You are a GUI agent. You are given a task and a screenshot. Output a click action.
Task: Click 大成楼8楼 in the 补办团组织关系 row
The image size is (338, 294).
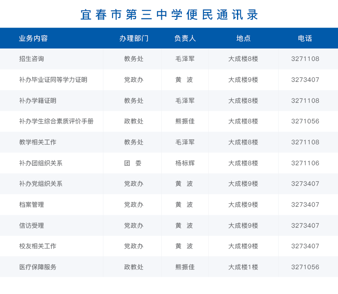click(x=243, y=163)
